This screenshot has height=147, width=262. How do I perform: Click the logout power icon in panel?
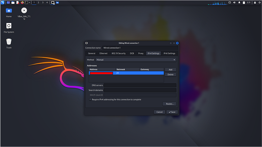point(259,3)
